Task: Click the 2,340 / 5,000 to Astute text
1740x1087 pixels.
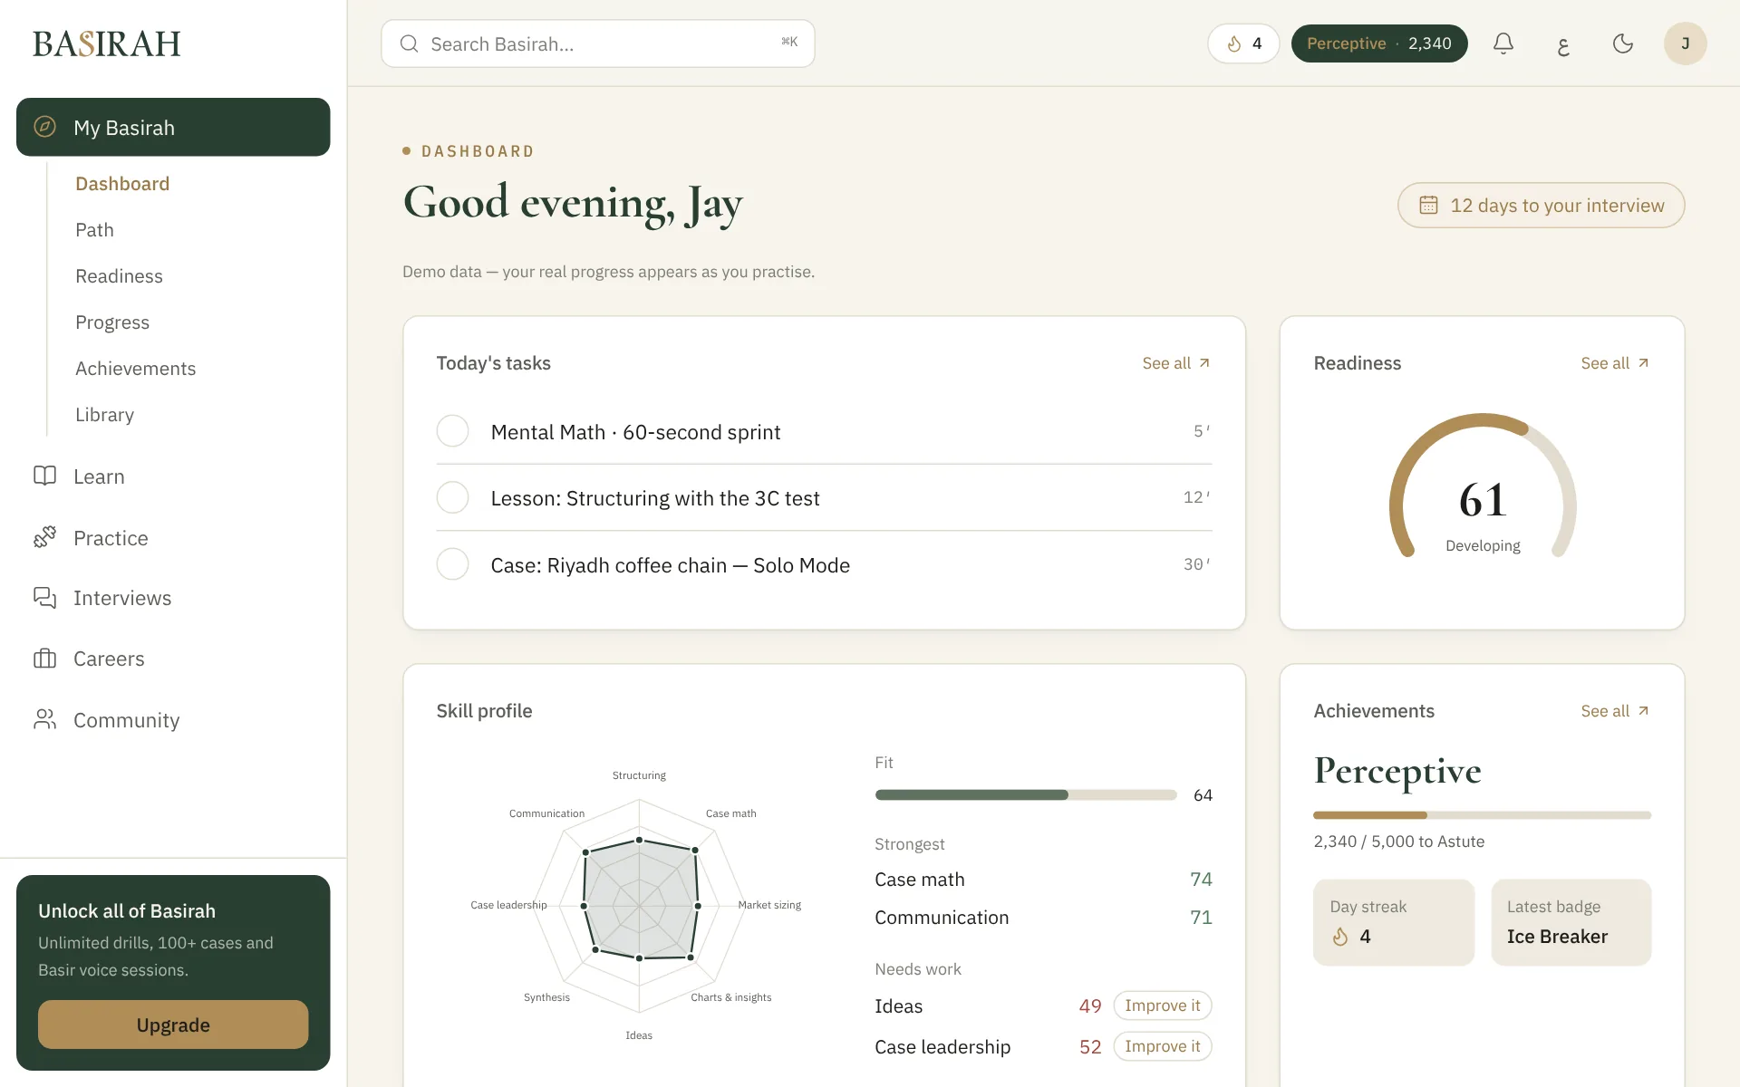Action: point(1398,842)
